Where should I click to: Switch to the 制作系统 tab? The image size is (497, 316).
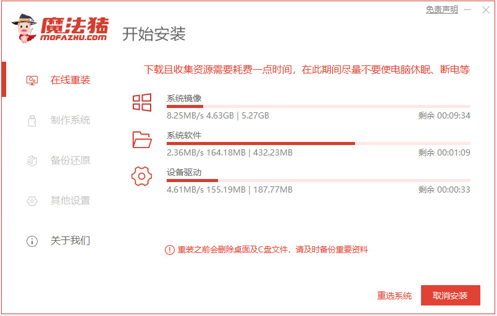(70, 120)
